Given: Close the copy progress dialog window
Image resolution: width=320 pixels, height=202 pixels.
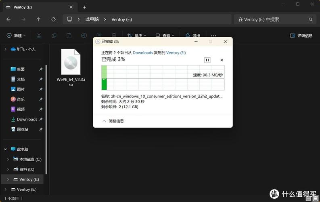Looking at the screenshot, I should coord(225,42).
